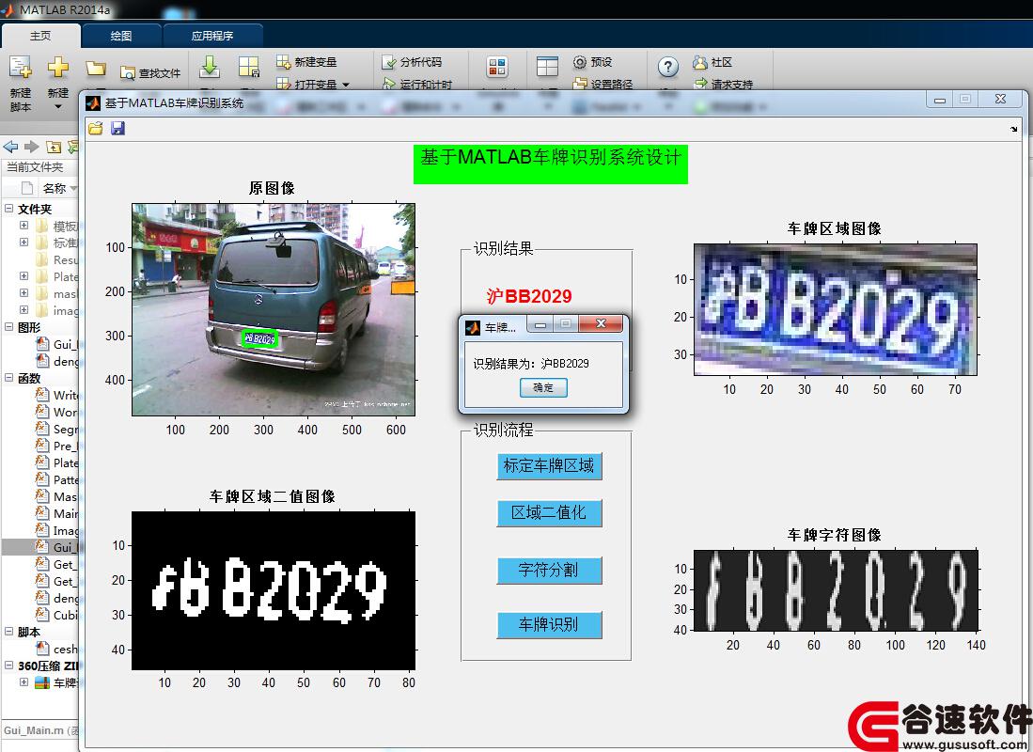The image size is (1033, 752).
Task: Expand the 标准 folder node
Action: (x=23, y=242)
